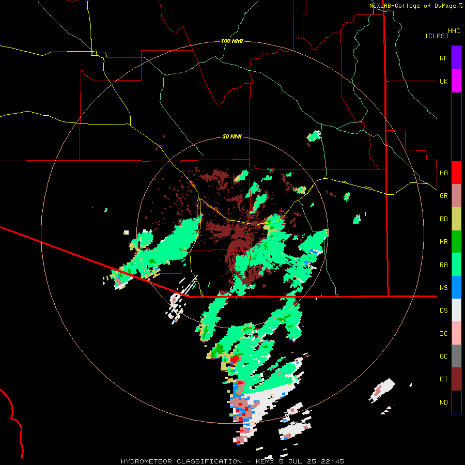Viewport: 465px width, 465px height.
Task: Click the light pink IC ice crystals swatch
Action: pos(456,333)
